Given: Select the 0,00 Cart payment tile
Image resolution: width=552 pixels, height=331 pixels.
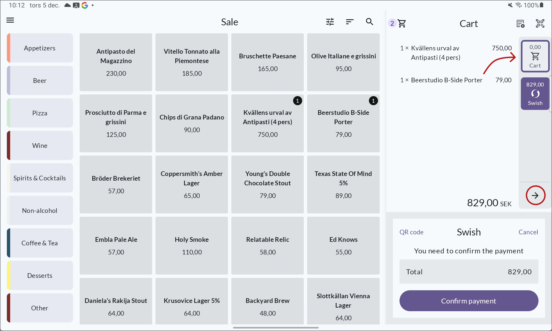Looking at the screenshot, I should (x=535, y=56).
